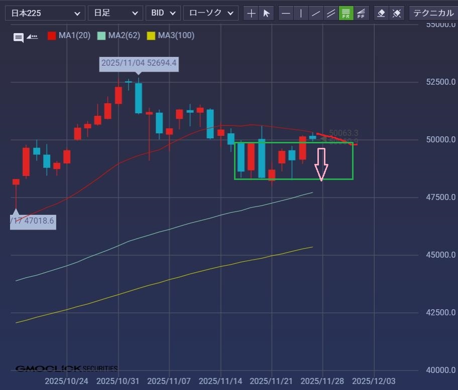Click the erase all drawings icon
The height and width of the screenshot is (390, 458).
click(397, 13)
